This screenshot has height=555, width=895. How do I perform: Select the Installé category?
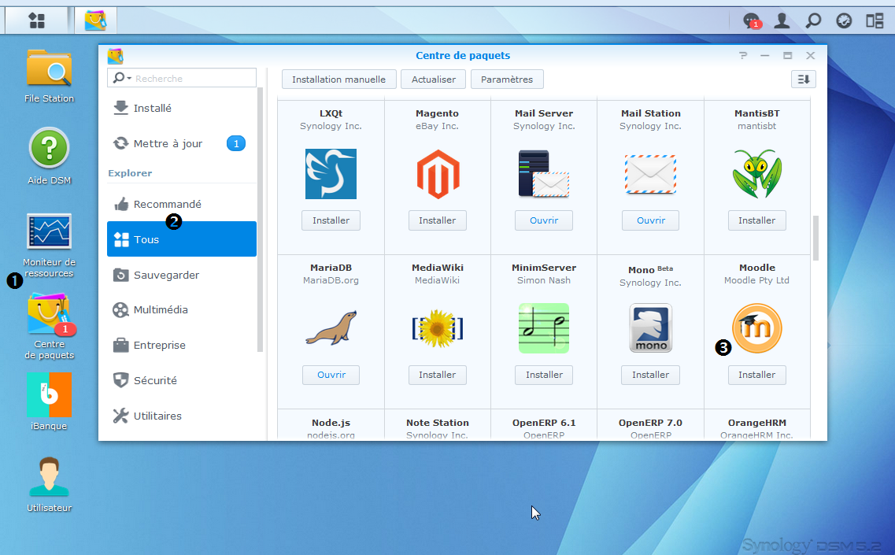[182, 108]
